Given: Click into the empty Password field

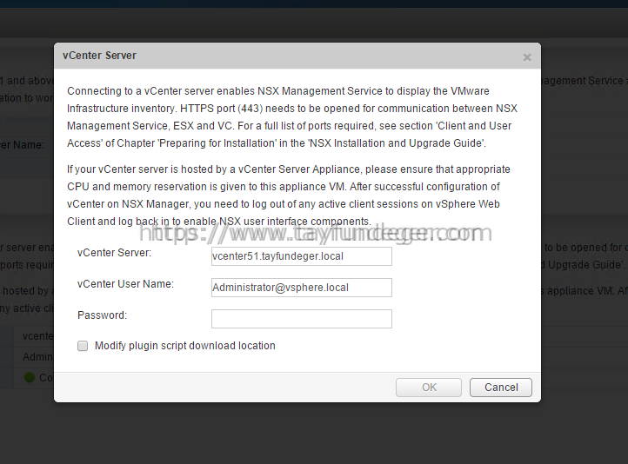Looking at the screenshot, I should pyautogui.click(x=302, y=319).
